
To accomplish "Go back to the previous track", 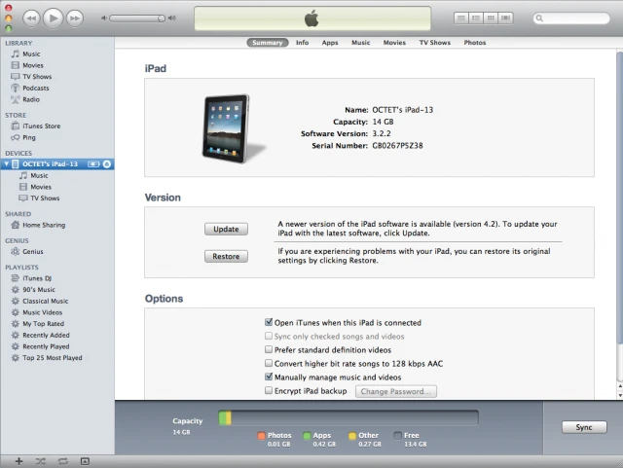I will pos(31,18).
